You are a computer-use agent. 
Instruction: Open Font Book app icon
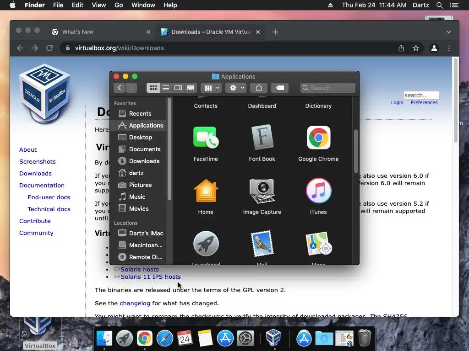point(262,137)
